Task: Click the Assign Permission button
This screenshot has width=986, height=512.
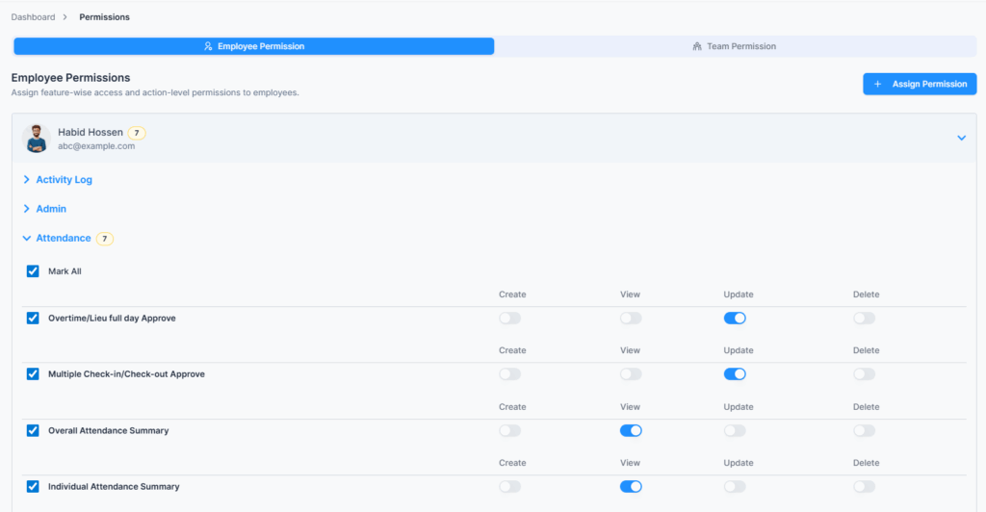Action: 920,85
